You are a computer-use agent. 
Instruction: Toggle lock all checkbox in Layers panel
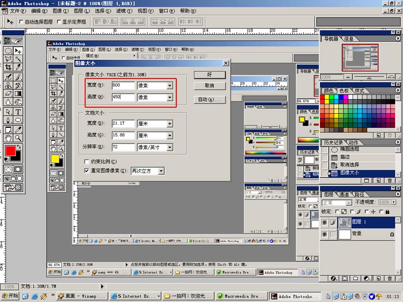(x=381, y=211)
